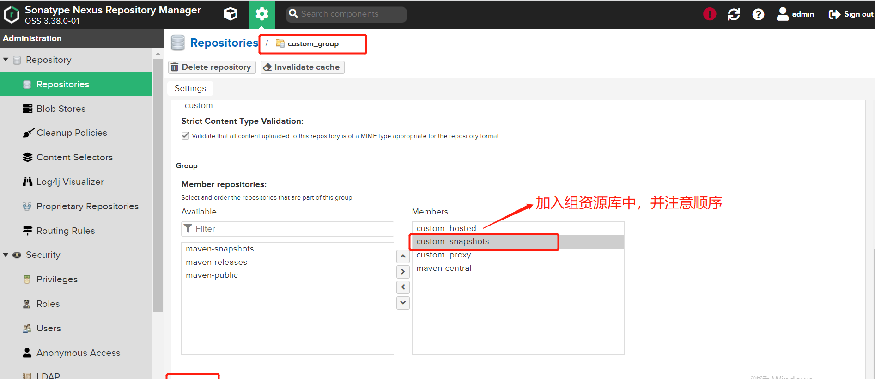Collapse the Repository tree section
The height and width of the screenshot is (379, 875).
tap(6, 60)
